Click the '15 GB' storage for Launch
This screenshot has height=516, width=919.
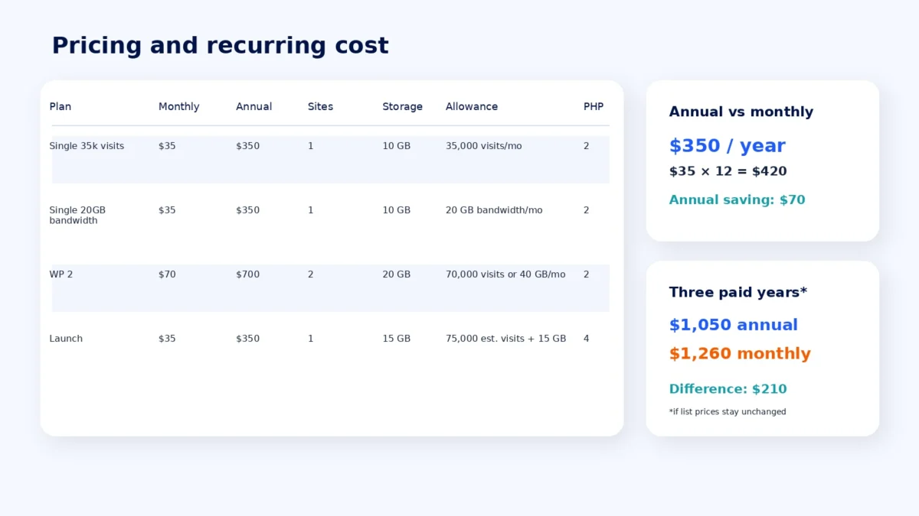point(396,339)
